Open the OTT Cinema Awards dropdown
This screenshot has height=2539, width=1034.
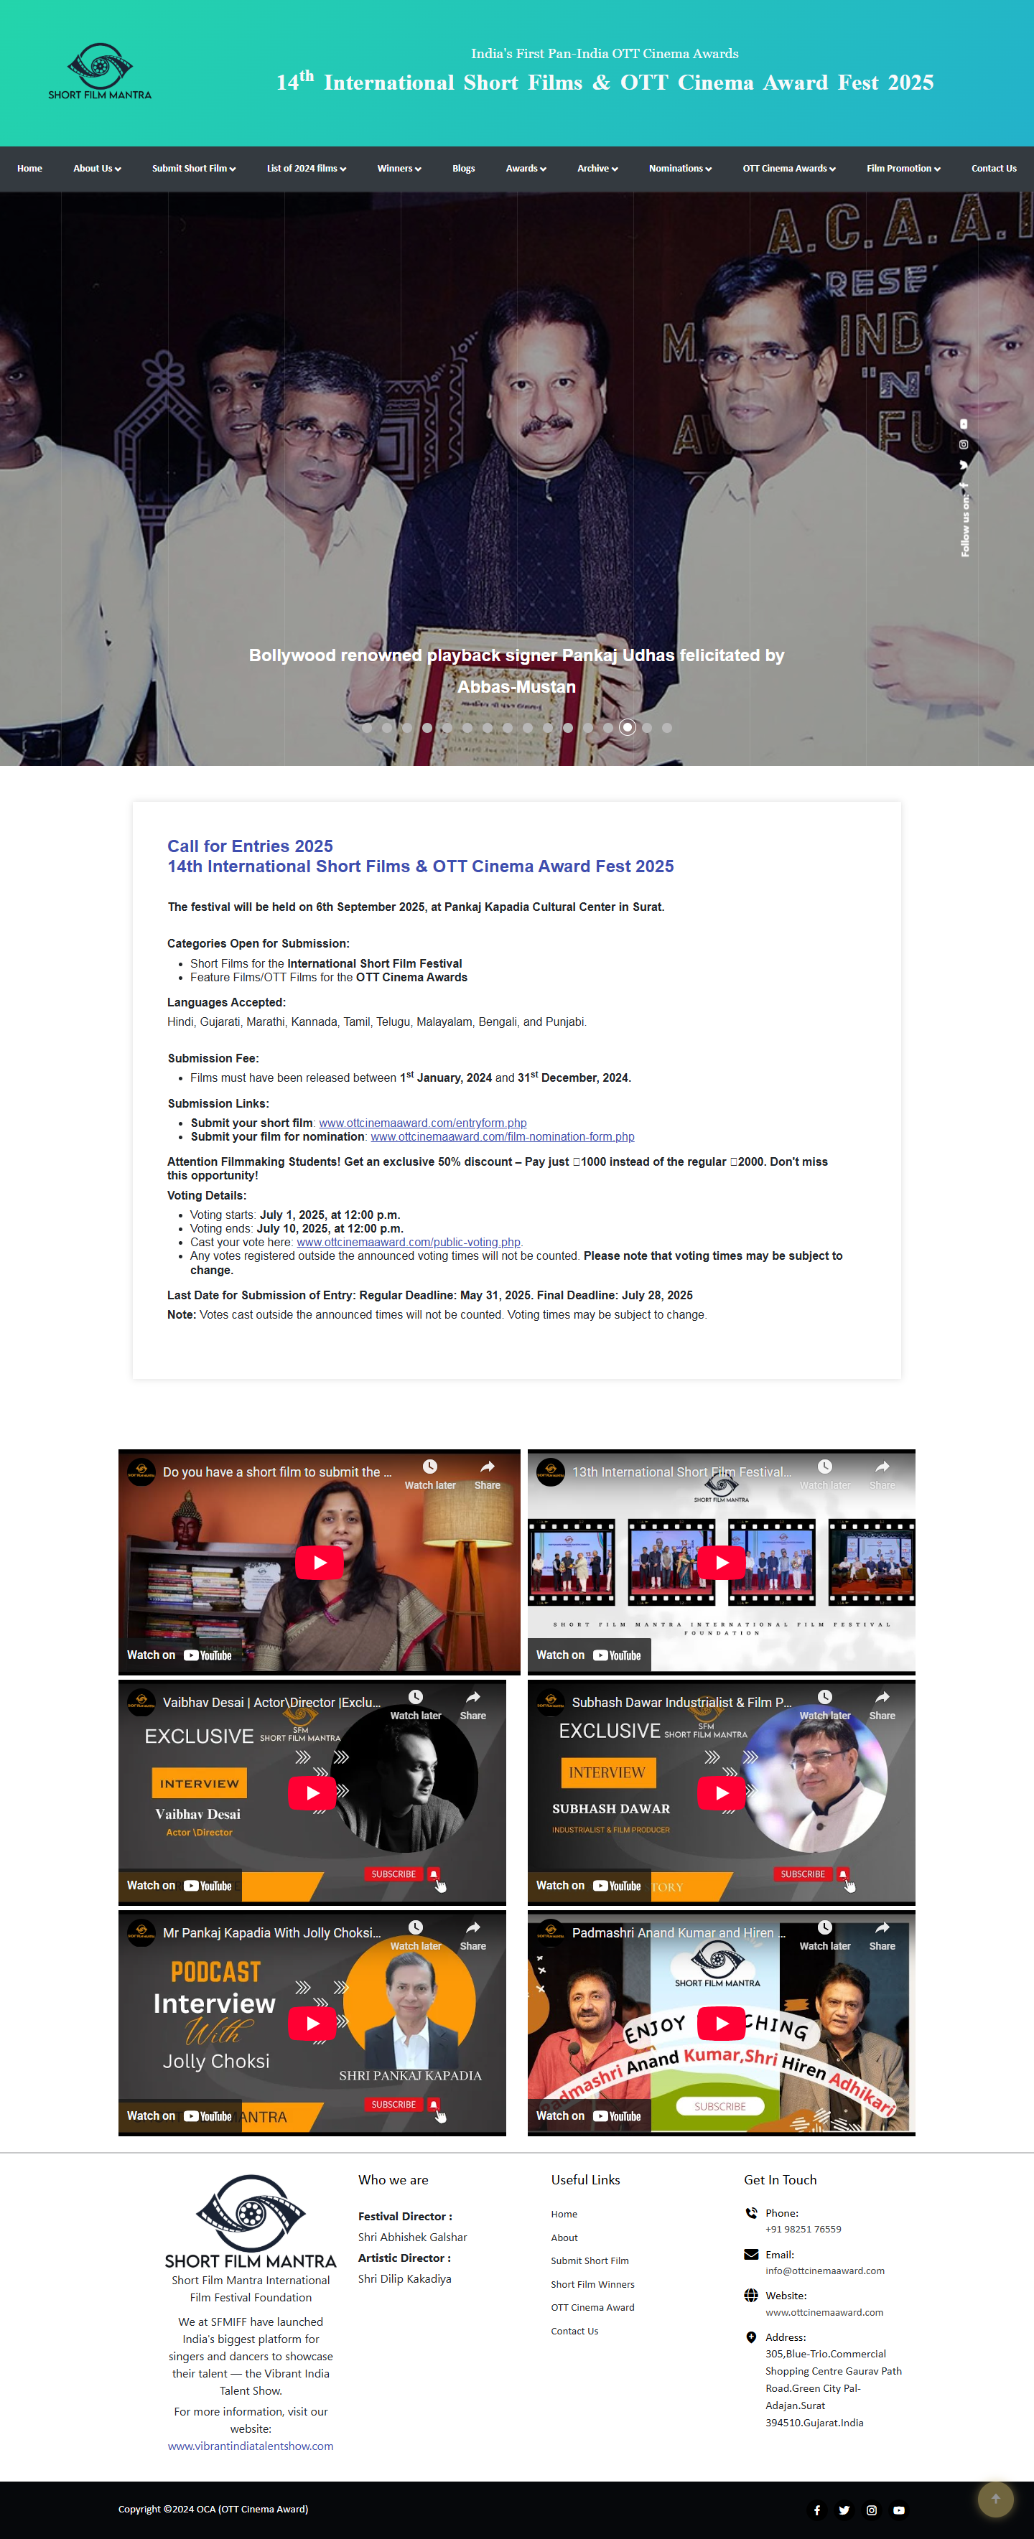pyautogui.click(x=788, y=169)
